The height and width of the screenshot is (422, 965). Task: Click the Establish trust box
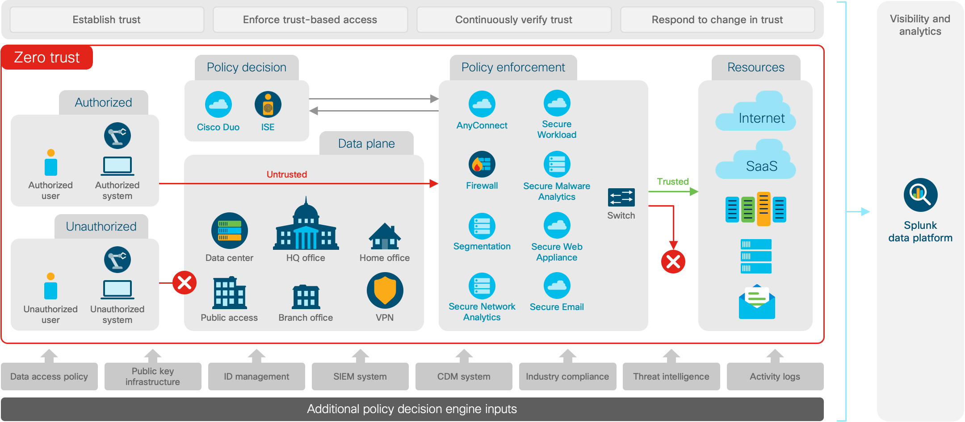pos(107,20)
